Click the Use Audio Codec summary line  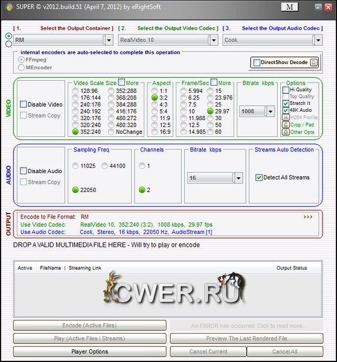[x=117, y=232]
